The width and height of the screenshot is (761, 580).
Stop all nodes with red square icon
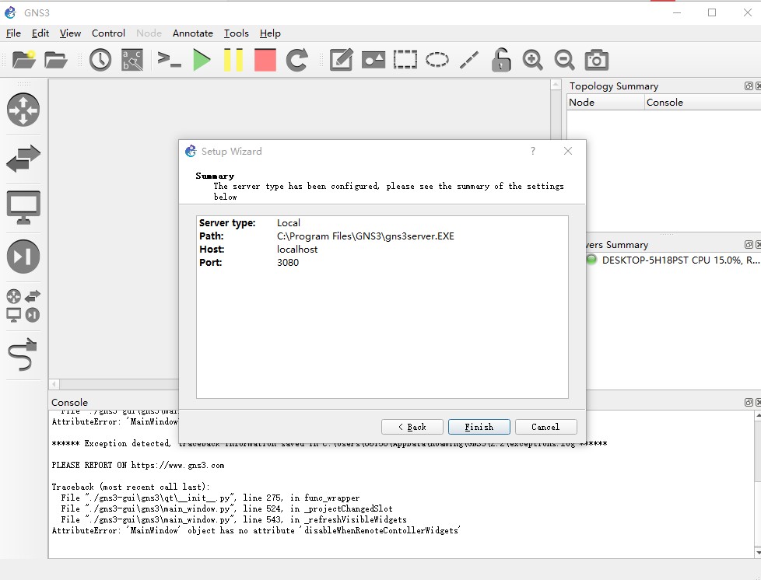point(265,60)
